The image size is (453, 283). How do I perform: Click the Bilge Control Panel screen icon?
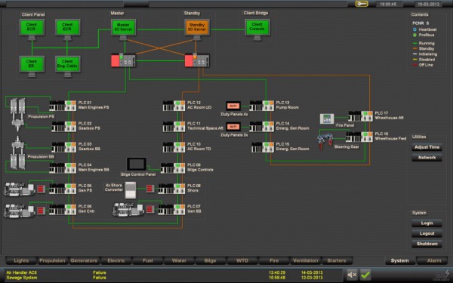click(x=137, y=164)
